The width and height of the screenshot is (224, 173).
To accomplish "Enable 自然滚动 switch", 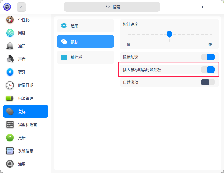I will 208,82.
